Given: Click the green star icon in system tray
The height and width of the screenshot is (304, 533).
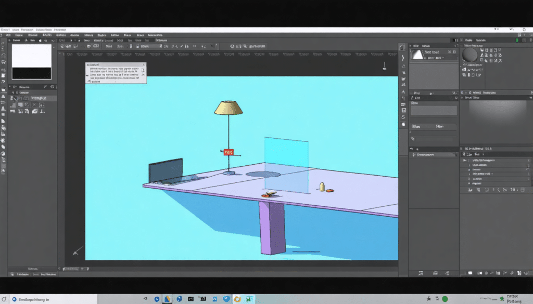Looking at the screenshot, I should 502,299.
